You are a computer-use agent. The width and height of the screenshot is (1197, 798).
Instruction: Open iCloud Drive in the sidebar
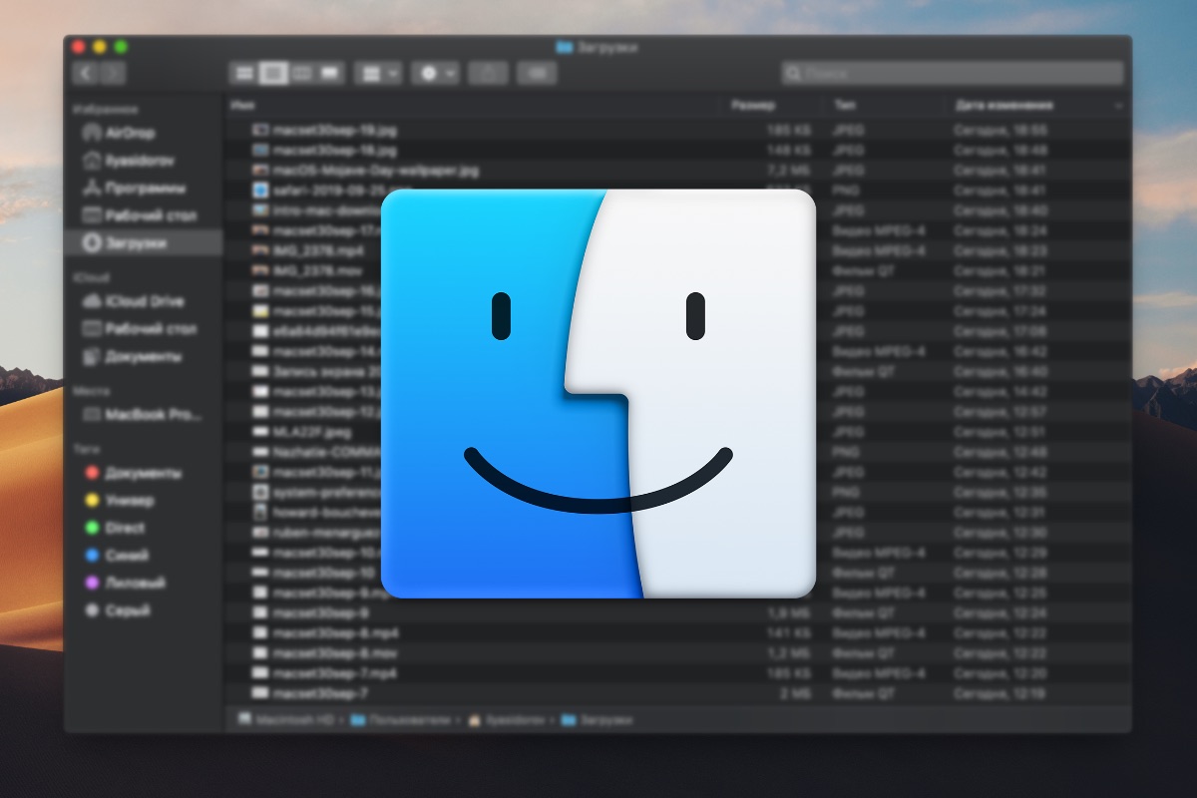tap(144, 301)
